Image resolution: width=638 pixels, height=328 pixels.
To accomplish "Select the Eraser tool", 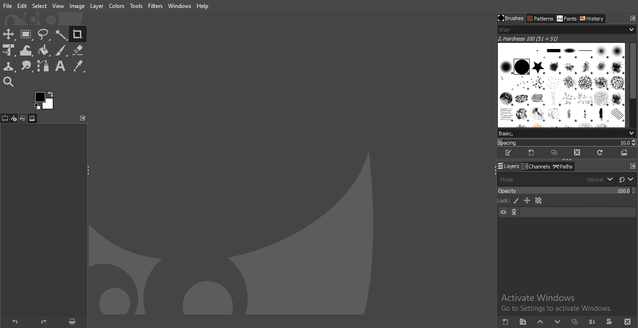I will pyautogui.click(x=78, y=50).
